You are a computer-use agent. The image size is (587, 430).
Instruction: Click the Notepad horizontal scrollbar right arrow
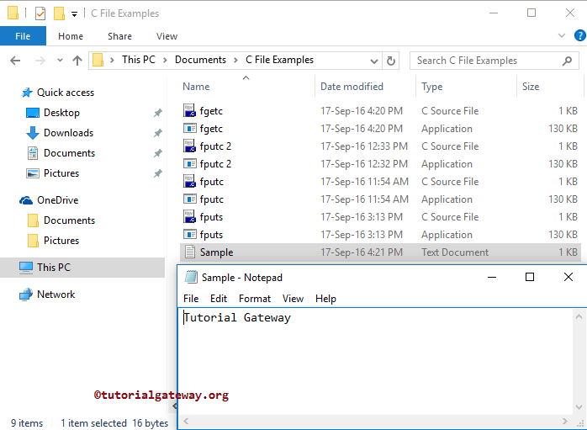click(x=566, y=421)
